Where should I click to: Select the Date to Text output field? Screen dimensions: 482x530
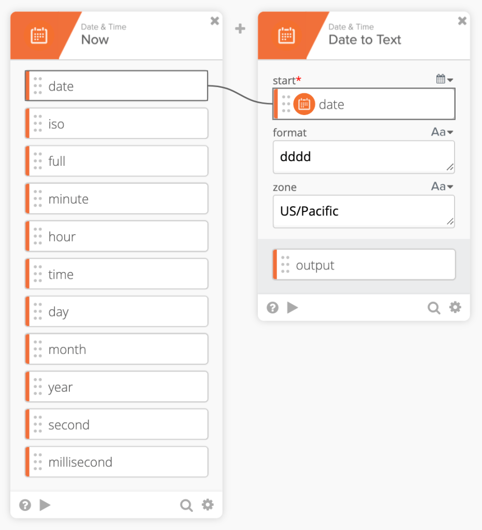(364, 265)
